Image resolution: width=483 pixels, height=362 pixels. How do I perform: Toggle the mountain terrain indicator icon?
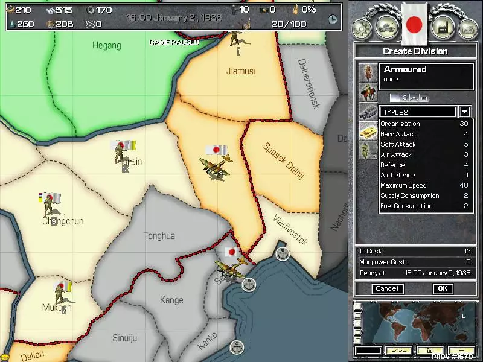(x=415, y=97)
